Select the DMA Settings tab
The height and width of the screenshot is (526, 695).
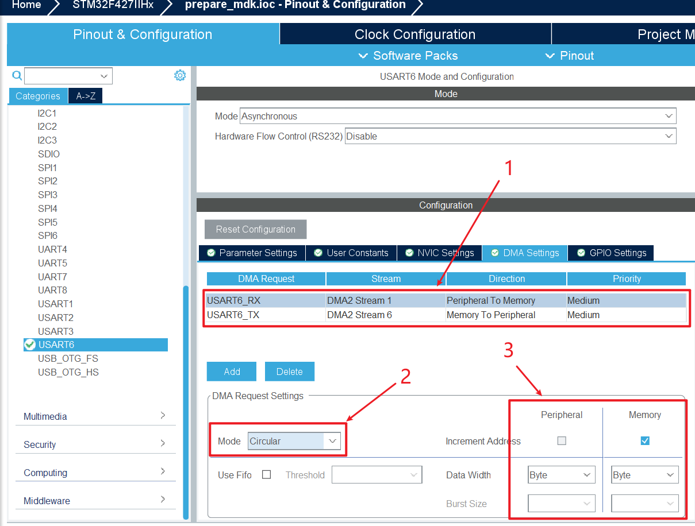coord(525,253)
